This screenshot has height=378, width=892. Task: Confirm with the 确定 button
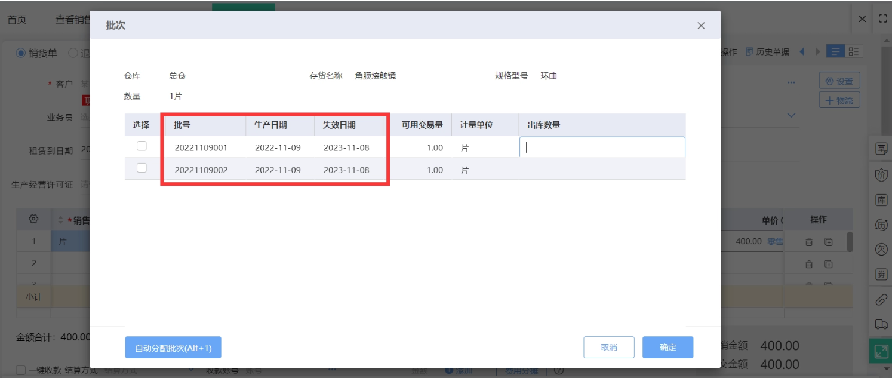(668, 348)
